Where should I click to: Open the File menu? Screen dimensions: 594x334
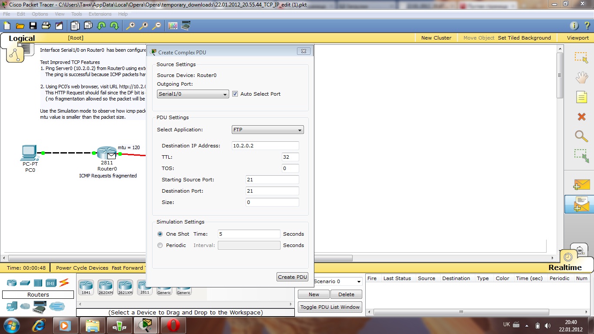pos(7,14)
